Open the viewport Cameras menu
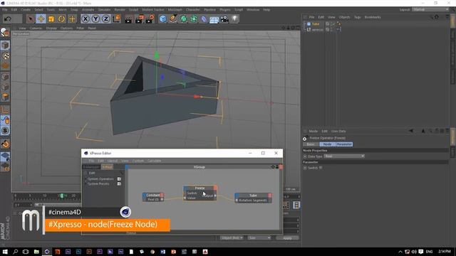The width and height of the screenshot is (456, 256). coord(36,28)
